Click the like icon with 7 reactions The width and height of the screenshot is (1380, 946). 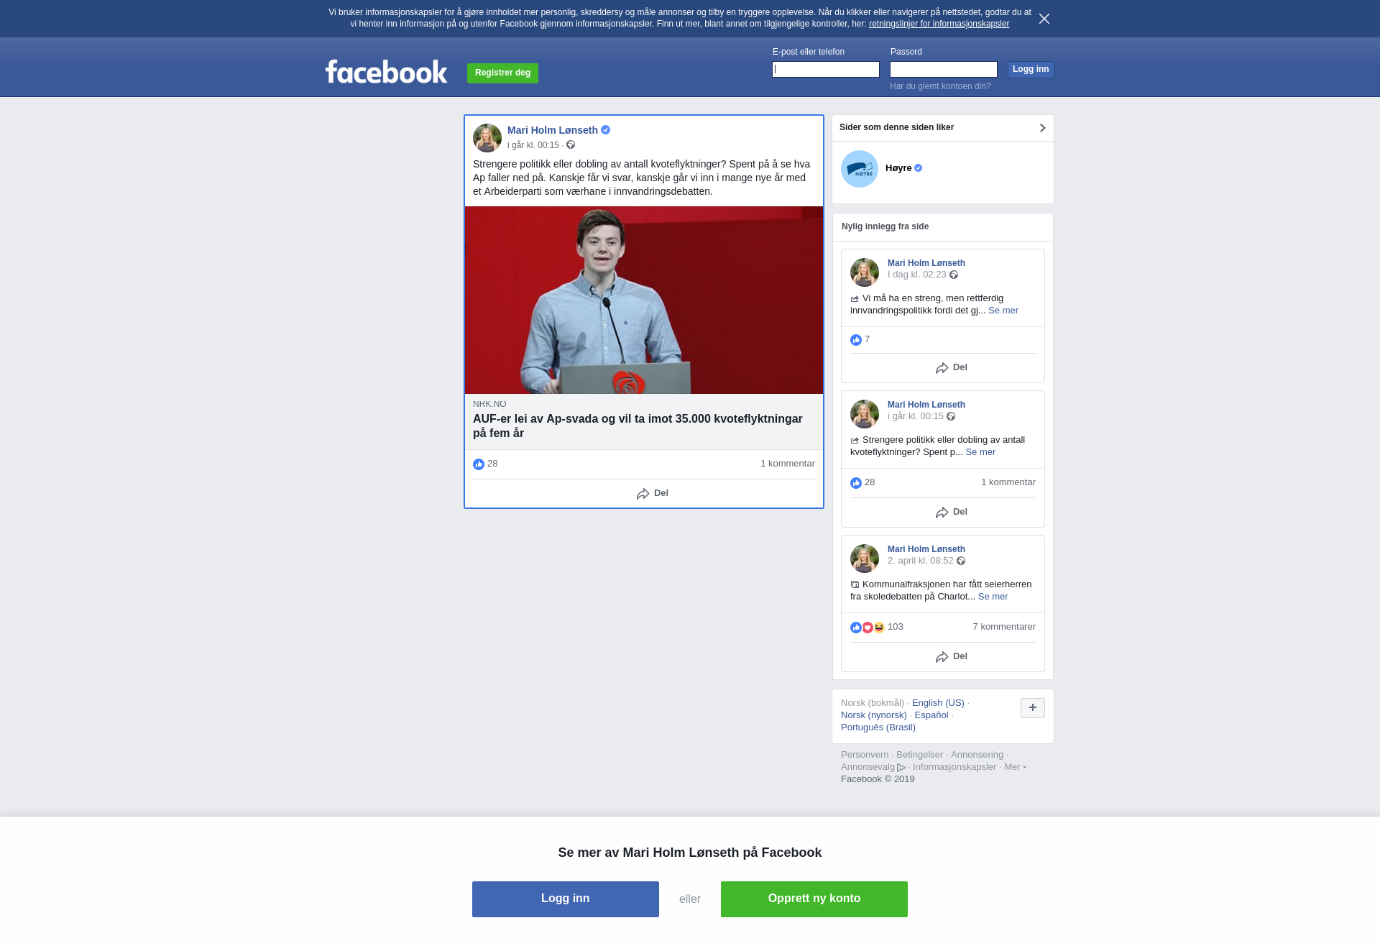[856, 340]
